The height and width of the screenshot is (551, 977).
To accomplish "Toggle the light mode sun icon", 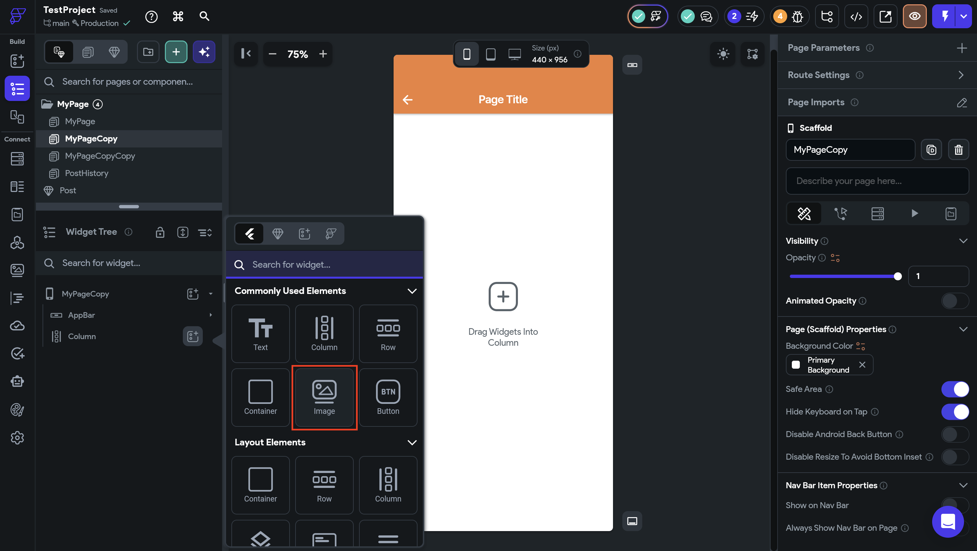I will (x=723, y=54).
